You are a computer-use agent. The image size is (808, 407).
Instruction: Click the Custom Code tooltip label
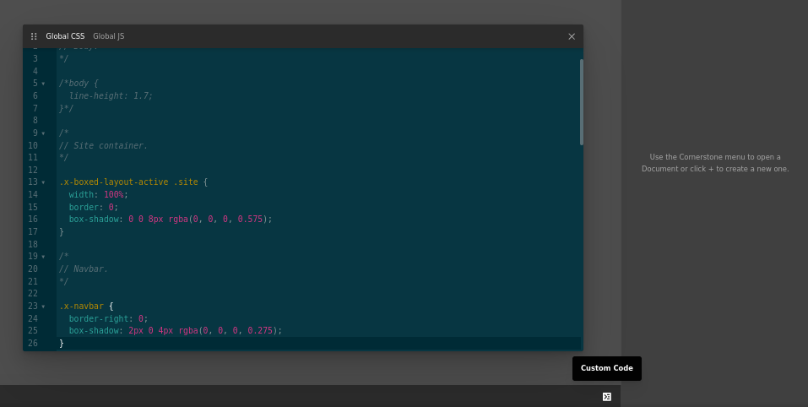click(x=606, y=368)
